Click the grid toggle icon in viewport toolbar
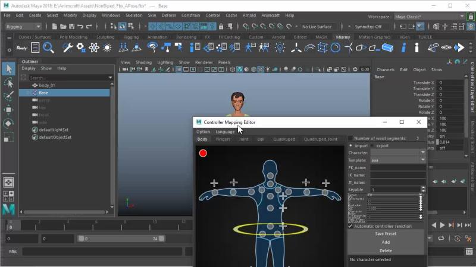 click(x=179, y=69)
